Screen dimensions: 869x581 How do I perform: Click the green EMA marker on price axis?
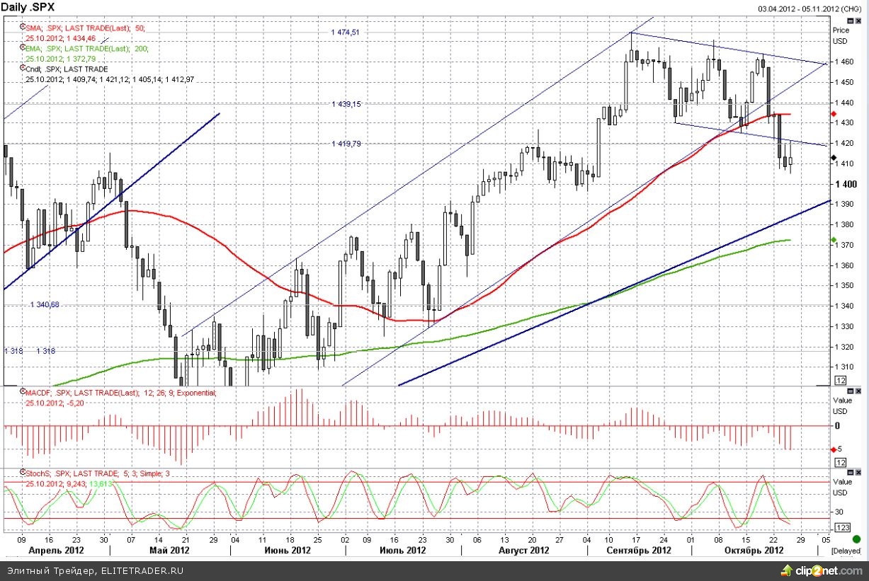833,240
